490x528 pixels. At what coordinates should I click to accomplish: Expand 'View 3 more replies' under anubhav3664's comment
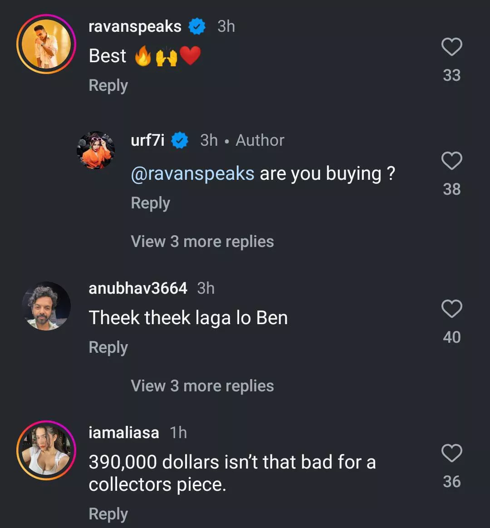click(x=202, y=386)
